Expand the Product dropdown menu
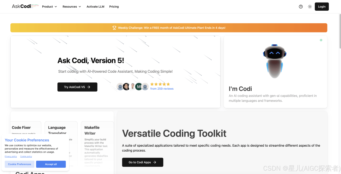This screenshot has width=341, height=174. point(49,7)
